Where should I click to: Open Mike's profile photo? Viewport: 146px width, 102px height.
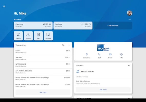pyautogui.click(x=130, y=13)
